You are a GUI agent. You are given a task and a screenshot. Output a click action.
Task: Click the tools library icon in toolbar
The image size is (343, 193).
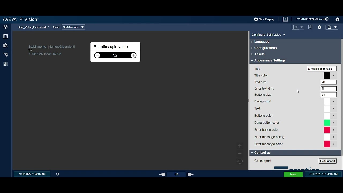point(310,27)
